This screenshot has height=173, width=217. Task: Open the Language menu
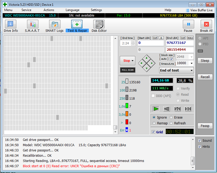[72, 10]
